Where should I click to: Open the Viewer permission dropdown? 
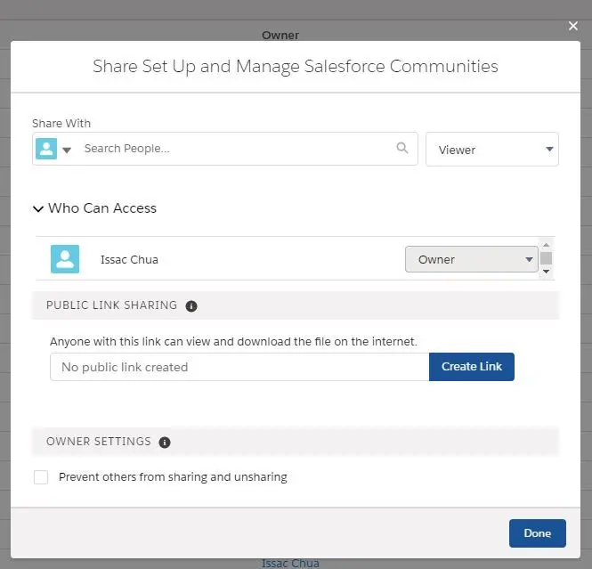pyautogui.click(x=491, y=150)
